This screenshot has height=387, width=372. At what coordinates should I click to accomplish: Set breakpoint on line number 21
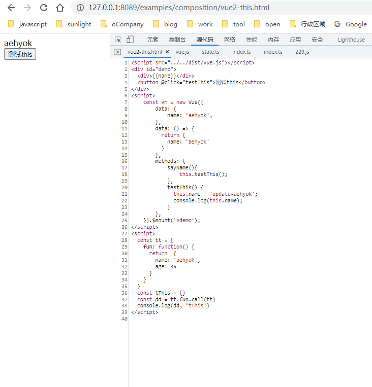pos(125,194)
